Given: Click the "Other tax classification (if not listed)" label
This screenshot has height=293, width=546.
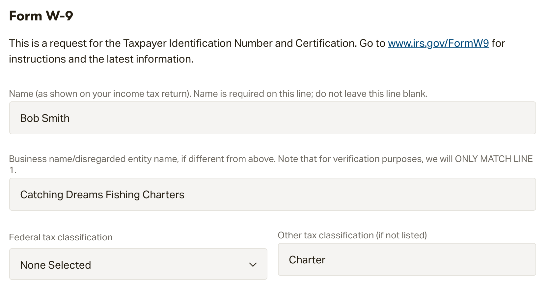Looking at the screenshot, I should pos(352,235).
